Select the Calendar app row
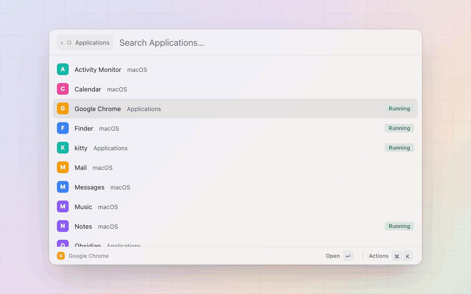Image resolution: width=471 pixels, height=294 pixels. click(235, 89)
